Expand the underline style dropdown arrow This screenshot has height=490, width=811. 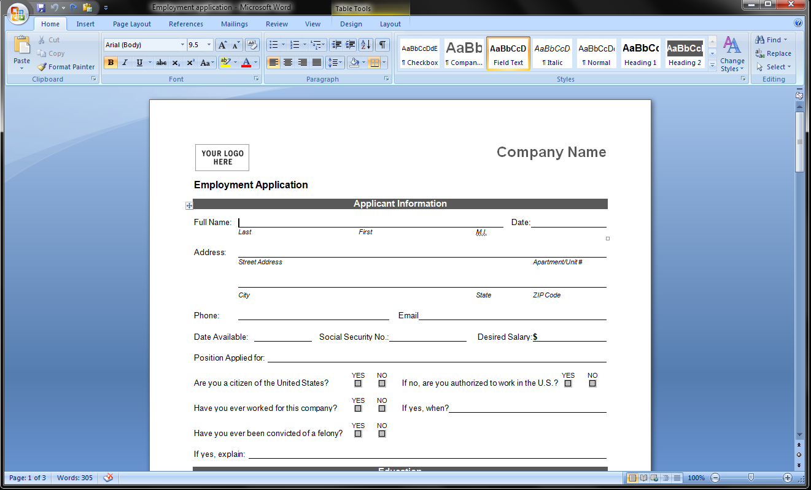coord(149,63)
